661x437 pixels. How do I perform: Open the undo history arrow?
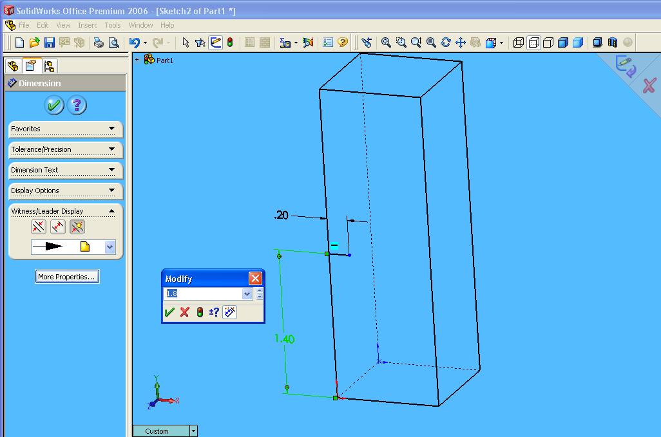145,42
